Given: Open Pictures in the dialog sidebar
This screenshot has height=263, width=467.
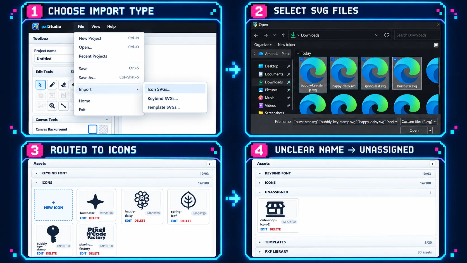Looking at the screenshot, I should click(x=271, y=90).
